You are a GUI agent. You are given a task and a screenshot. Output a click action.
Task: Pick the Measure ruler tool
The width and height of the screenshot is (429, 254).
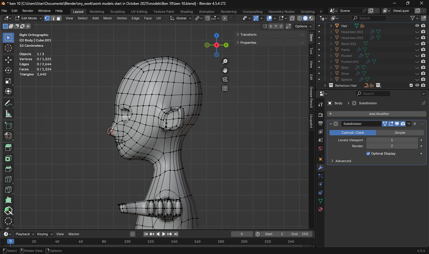click(8, 114)
